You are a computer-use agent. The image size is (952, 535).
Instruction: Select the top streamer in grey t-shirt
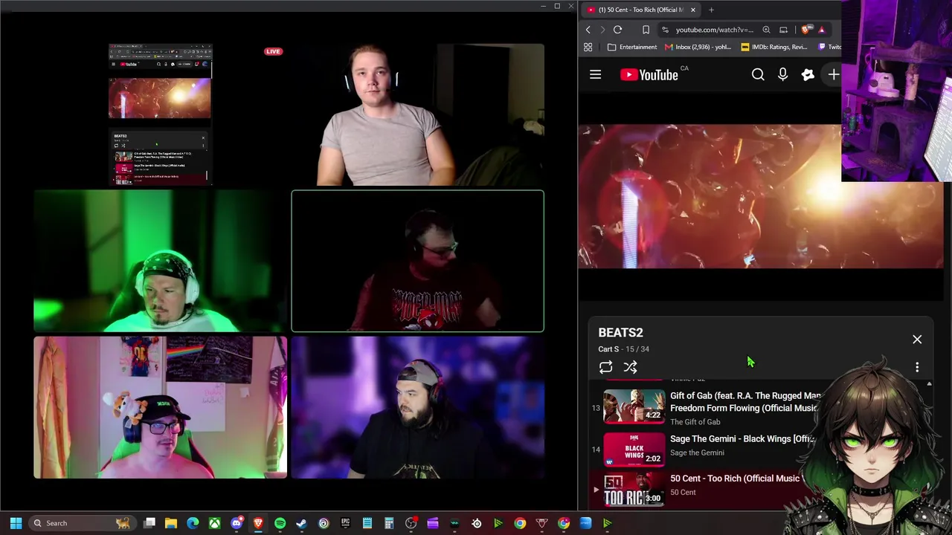pyautogui.click(x=417, y=114)
